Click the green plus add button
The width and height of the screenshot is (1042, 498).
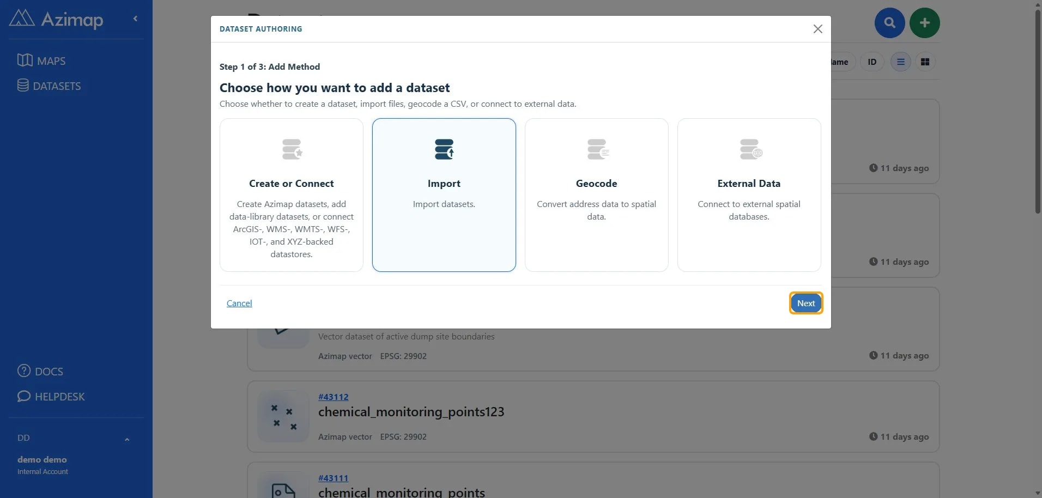924,23
